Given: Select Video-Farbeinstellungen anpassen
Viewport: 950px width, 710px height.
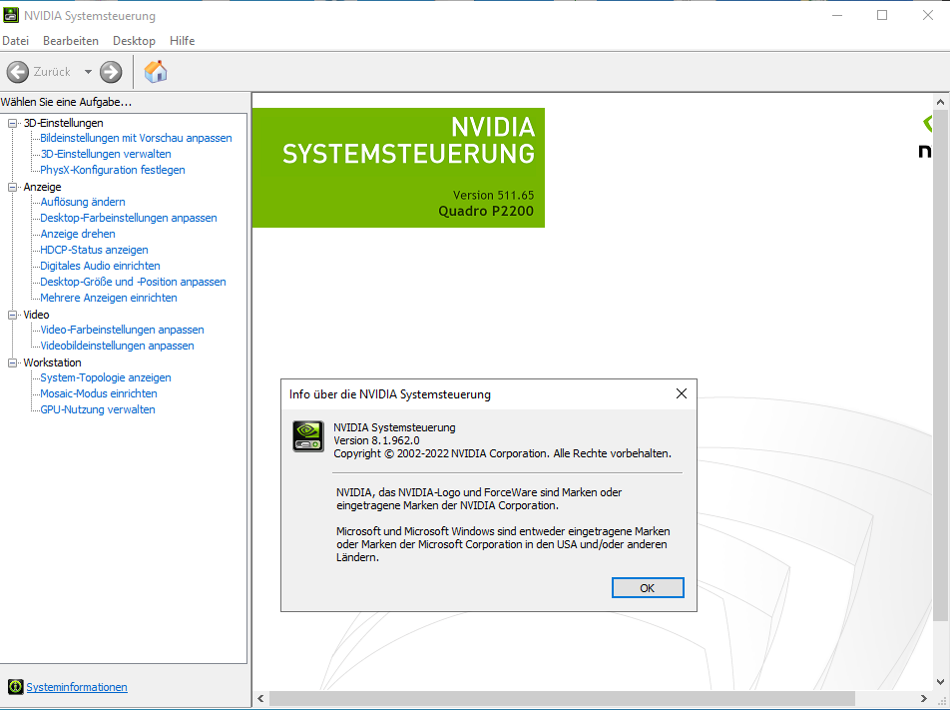Looking at the screenshot, I should (x=122, y=330).
